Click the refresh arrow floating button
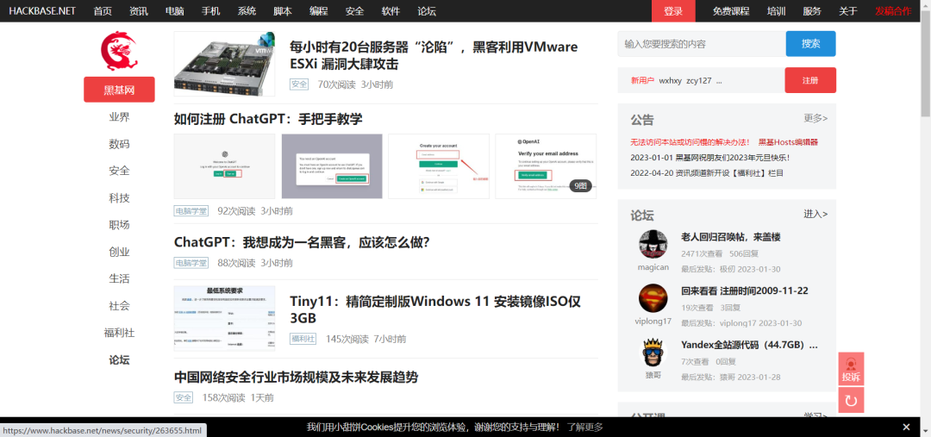931x437 pixels. point(851,401)
